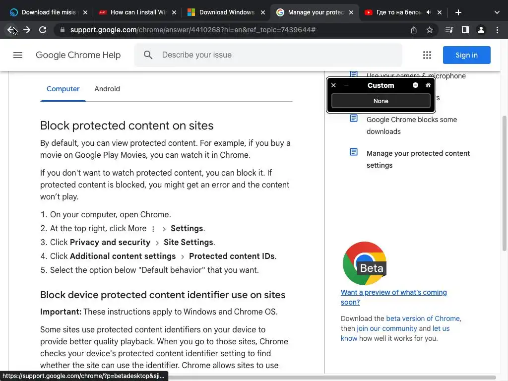Open Want a preview of what's coming link
Screen dimensions: 508x381
tap(393, 297)
